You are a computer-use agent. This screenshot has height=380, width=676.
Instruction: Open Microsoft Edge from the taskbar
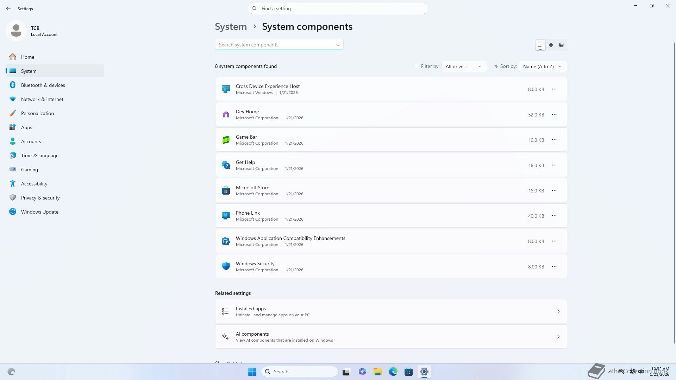pyautogui.click(x=393, y=372)
